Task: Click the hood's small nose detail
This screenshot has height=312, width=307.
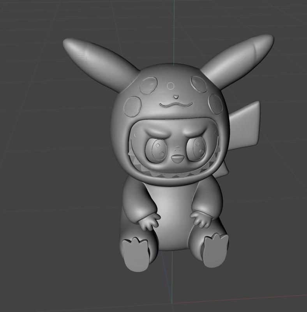Action: (x=176, y=97)
